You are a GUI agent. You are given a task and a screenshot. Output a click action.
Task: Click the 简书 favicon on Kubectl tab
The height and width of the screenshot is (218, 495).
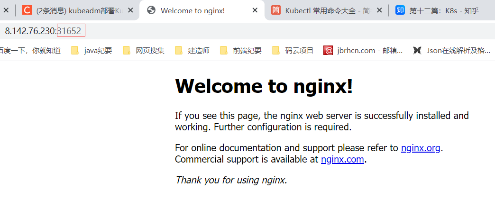(276, 10)
